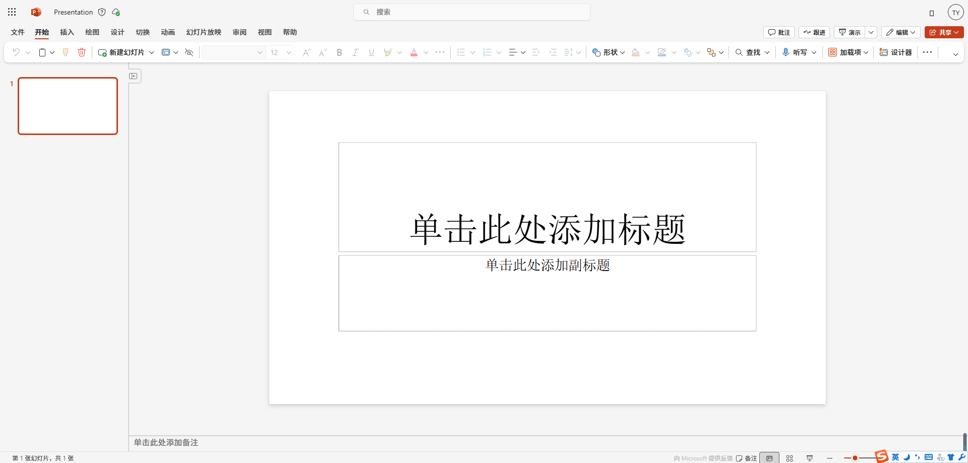Open the font name combo box
The height and width of the screenshot is (463, 968).
234,52
